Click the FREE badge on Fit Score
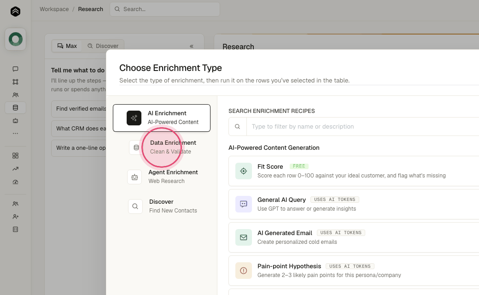Viewport: 479px width, 295px height. pos(299,166)
